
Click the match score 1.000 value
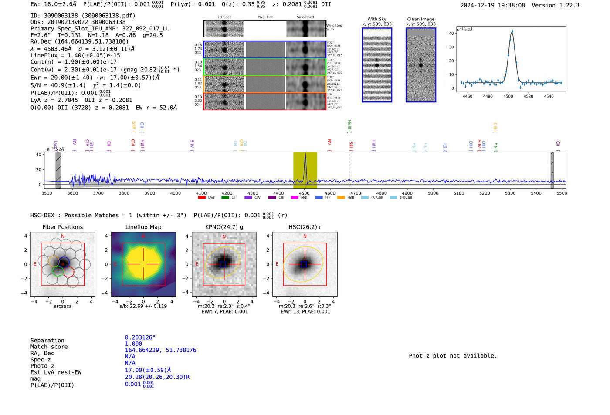(x=133, y=344)
